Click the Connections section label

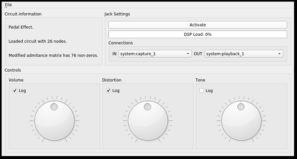(120, 43)
